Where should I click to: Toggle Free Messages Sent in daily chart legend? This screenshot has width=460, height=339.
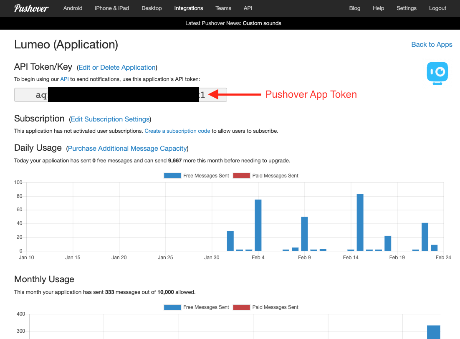tap(197, 175)
